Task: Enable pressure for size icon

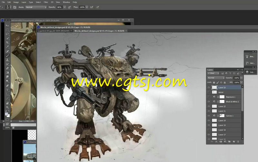Action: tap(98, 7)
